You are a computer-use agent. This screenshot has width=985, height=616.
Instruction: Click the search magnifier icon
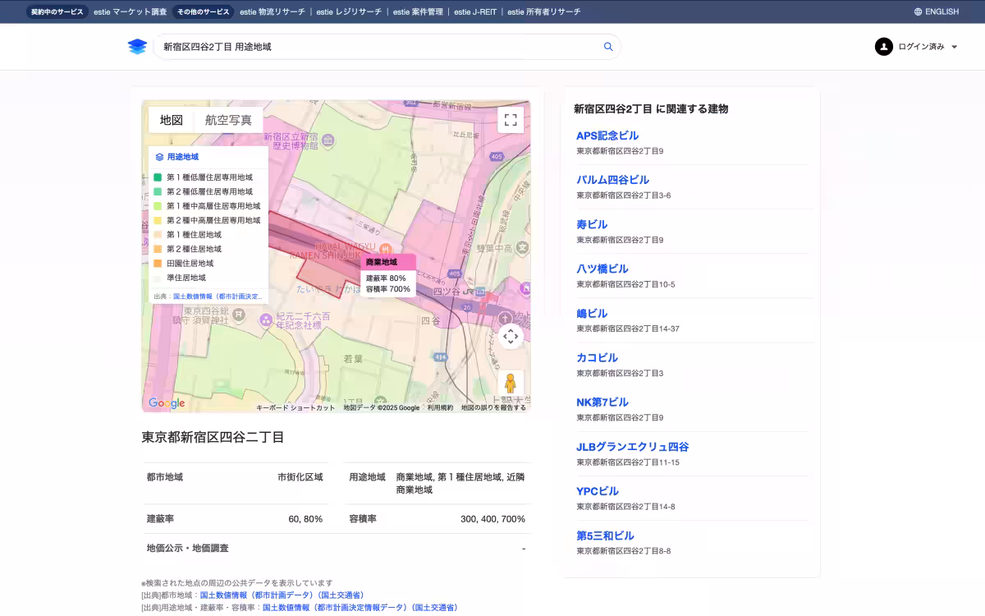[x=608, y=47]
